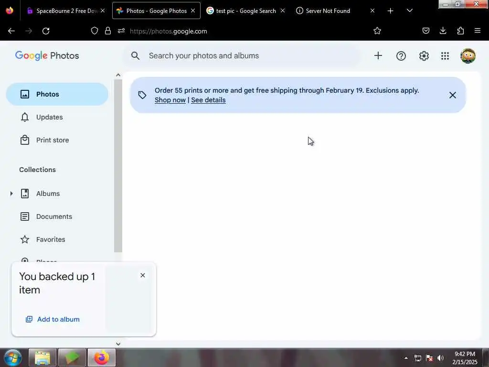Open the Google apps grid

tap(445, 56)
